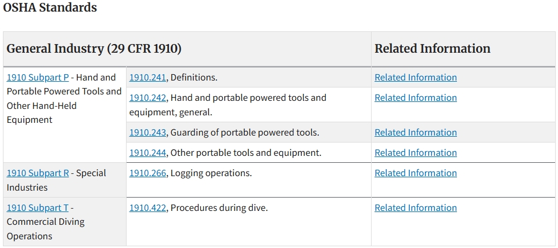Open standard 1910.242 link
558x248 pixels.
point(147,98)
